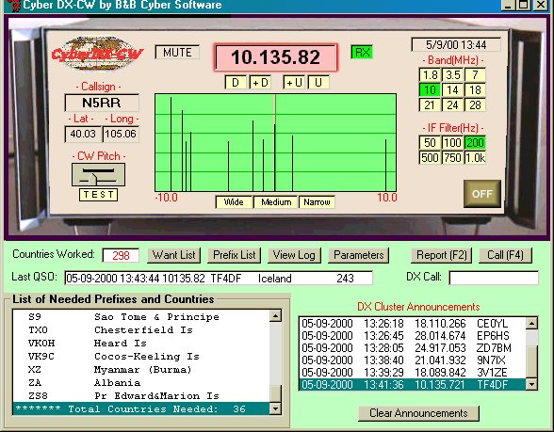This screenshot has width=554, height=432.
Task: Open View Log
Action: (294, 255)
